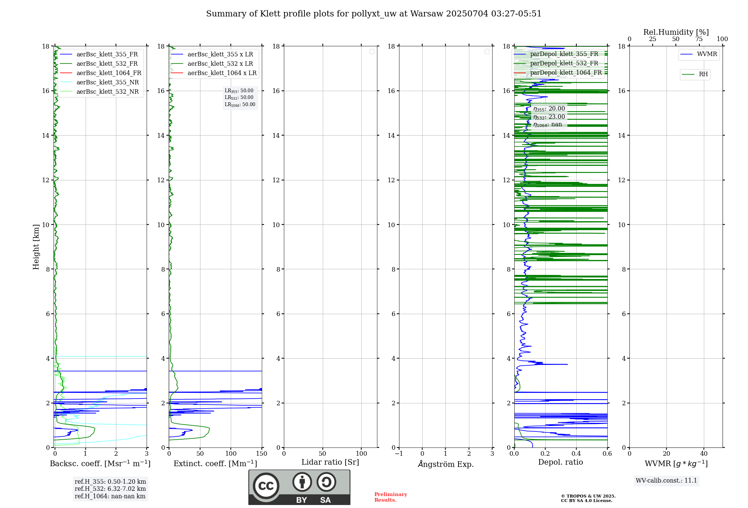The height and width of the screenshot is (508, 748).
Task: Click the red line sample for aerBsc_klett_1064_FR
Action: pos(66,73)
